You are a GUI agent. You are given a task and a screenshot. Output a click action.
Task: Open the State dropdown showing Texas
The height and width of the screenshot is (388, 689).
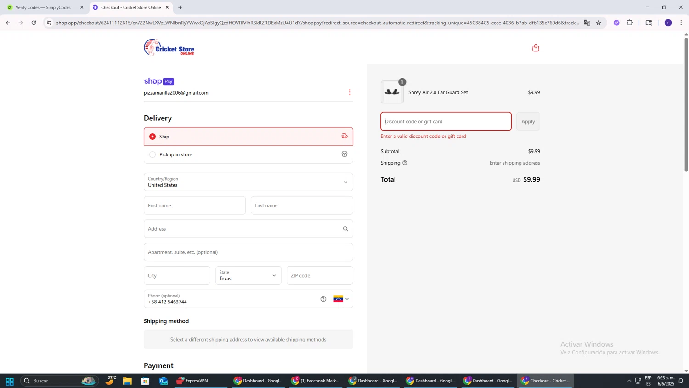[x=248, y=275]
